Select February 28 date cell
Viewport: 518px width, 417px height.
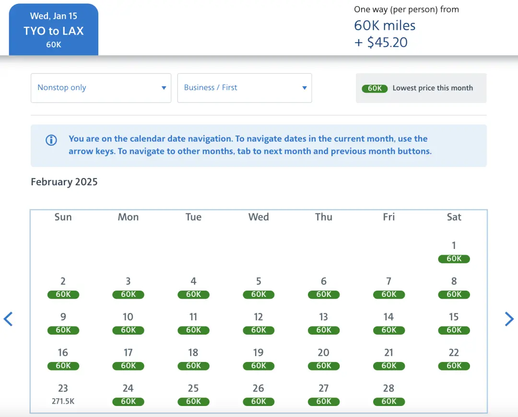point(388,394)
